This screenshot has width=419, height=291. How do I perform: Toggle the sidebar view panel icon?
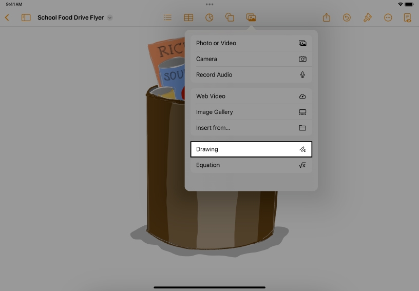pyautogui.click(x=26, y=17)
